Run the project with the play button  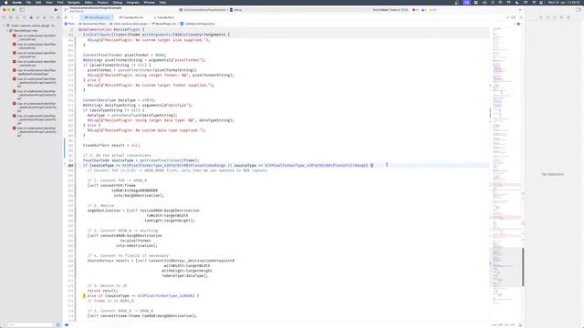[56, 10]
